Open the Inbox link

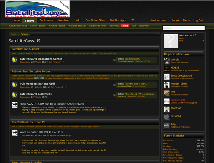pos(176,20)
